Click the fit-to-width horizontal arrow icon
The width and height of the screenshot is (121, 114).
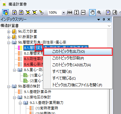[x=83, y=12]
